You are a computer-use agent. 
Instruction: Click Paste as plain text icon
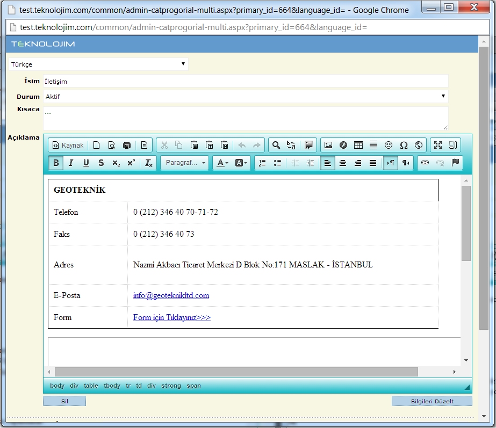[x=210, y=145]
